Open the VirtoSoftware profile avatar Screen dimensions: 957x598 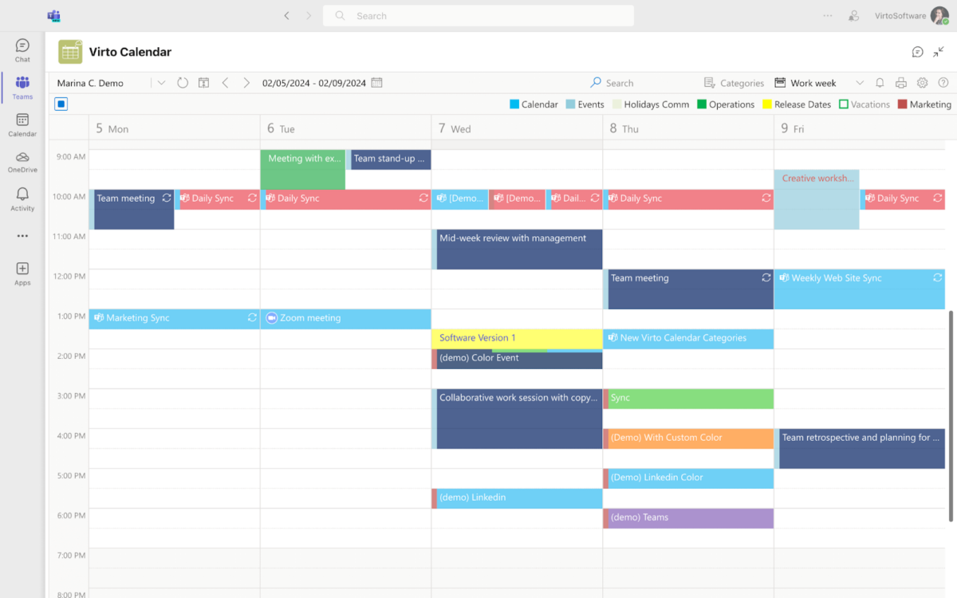(939, 16)
